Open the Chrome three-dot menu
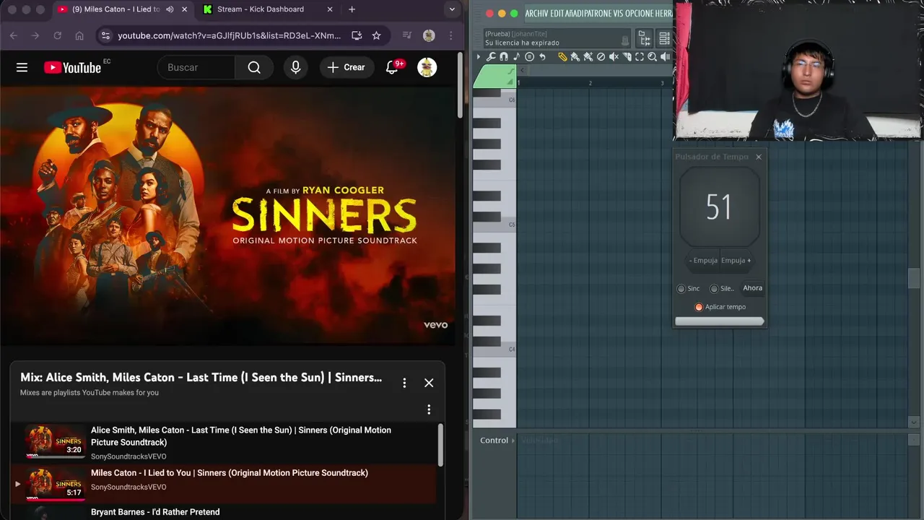 pos(451,35)
